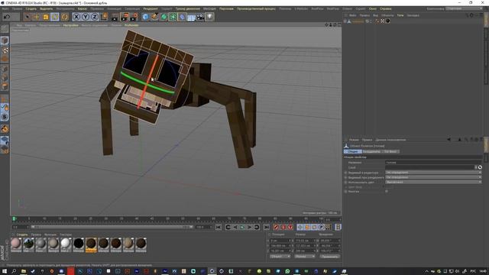Click the Undo arrow in the top toolbar
This screenshot has height=275, width=489.
pos(7,17)
